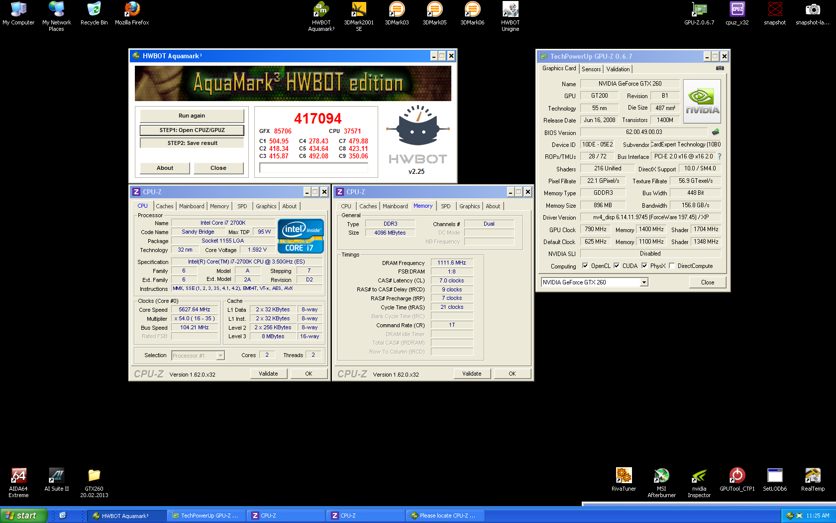This screenshot has height=523, width=836.
Task: Launch RealTemp desktop icon
Action: click(813, 480)
